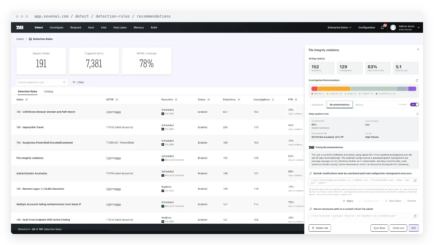Click the search magnifier icon
Image resolution: width=434 pixels, height=245 pixels.
click(64, 82)
